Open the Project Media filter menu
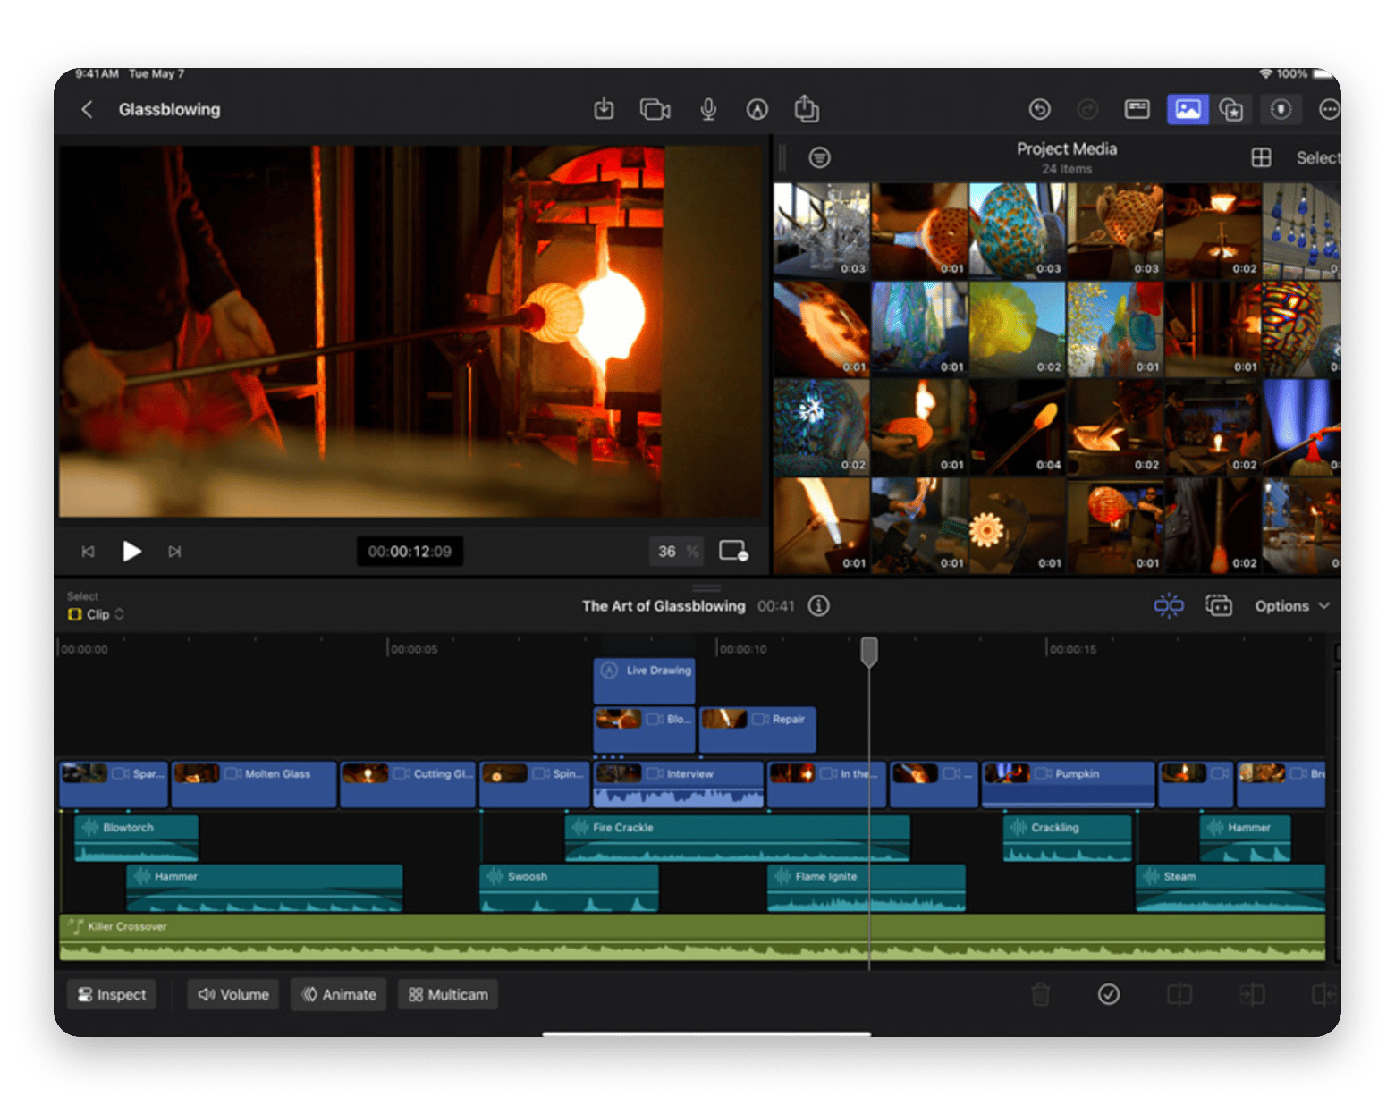Viewport: 1395px width, 1105px height. coord(820,157)
